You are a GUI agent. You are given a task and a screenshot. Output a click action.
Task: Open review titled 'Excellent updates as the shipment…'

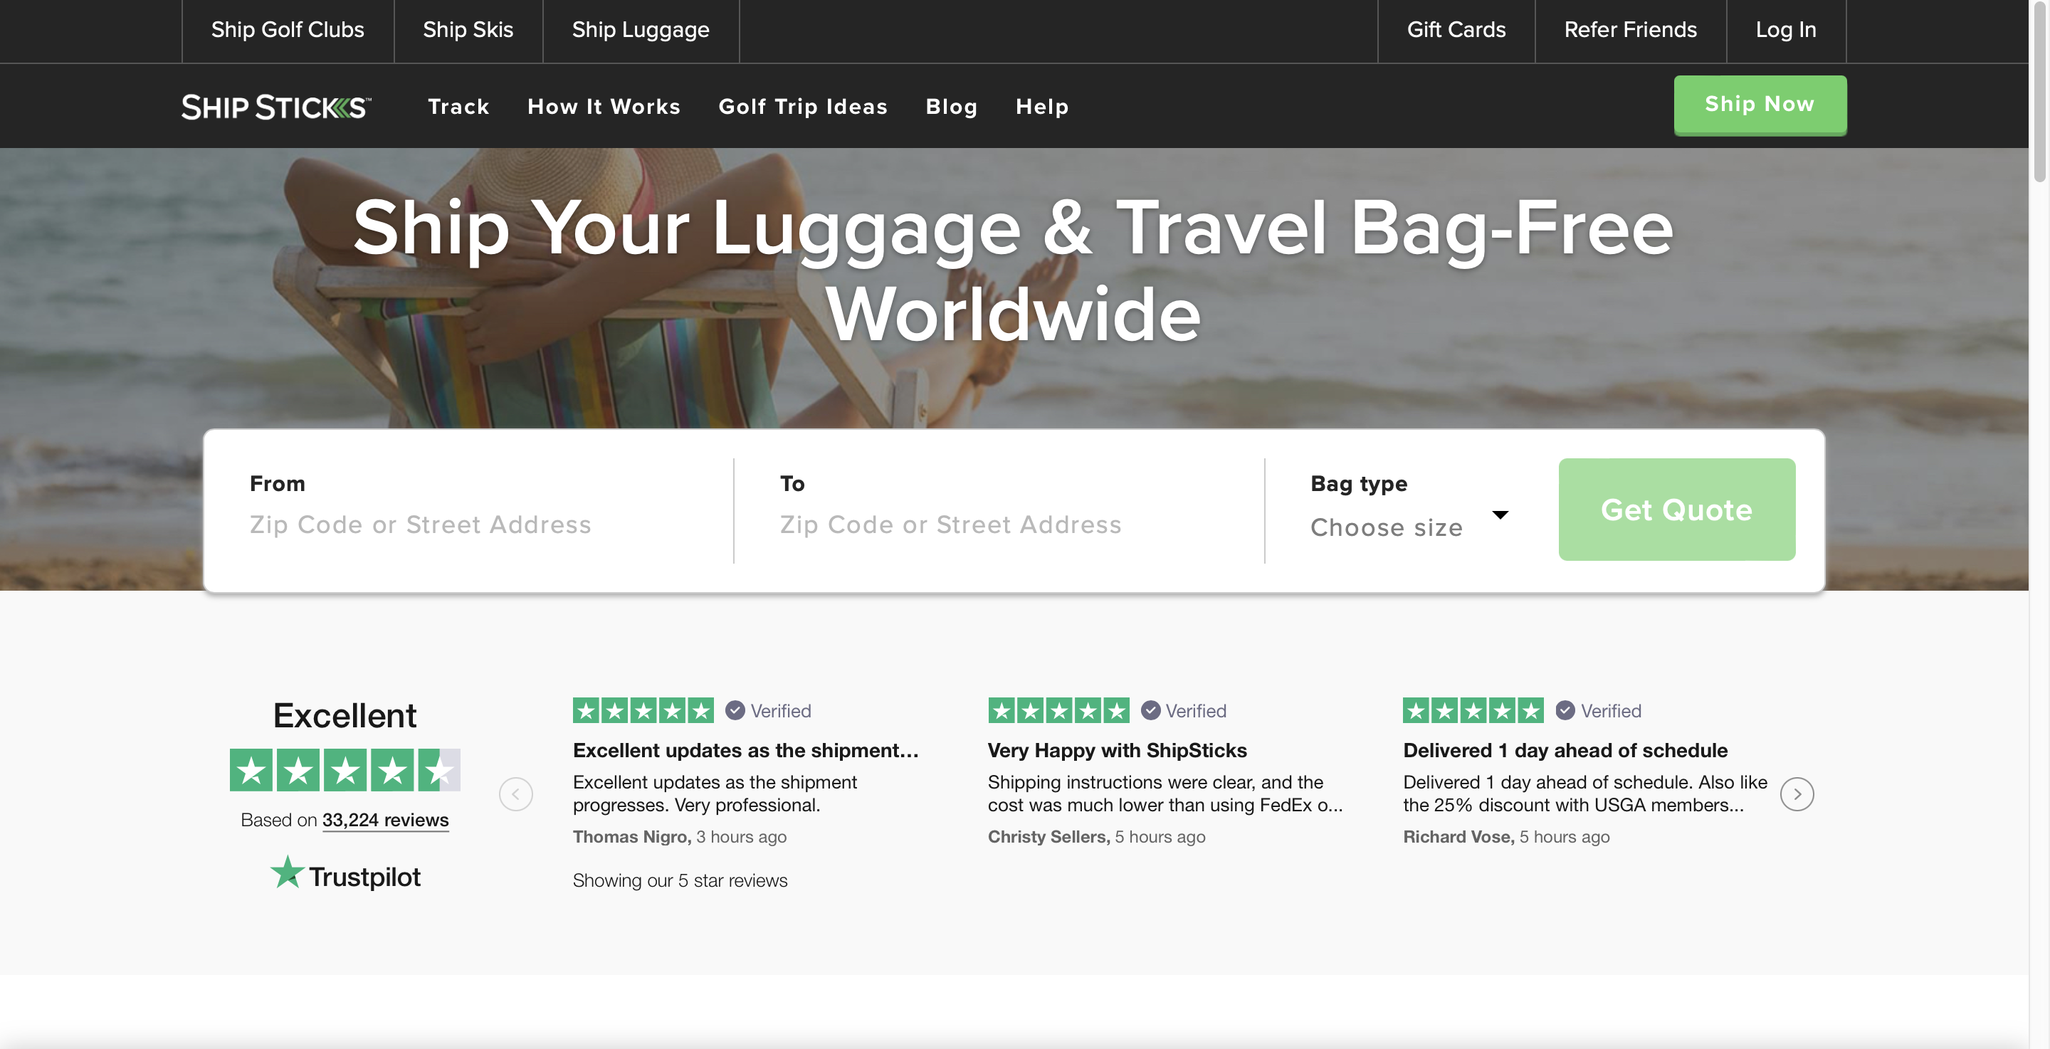tap(746, 751)
